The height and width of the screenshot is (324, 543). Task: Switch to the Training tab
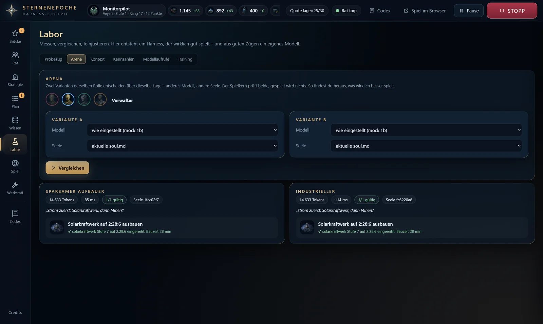click(x=185, y=59)
